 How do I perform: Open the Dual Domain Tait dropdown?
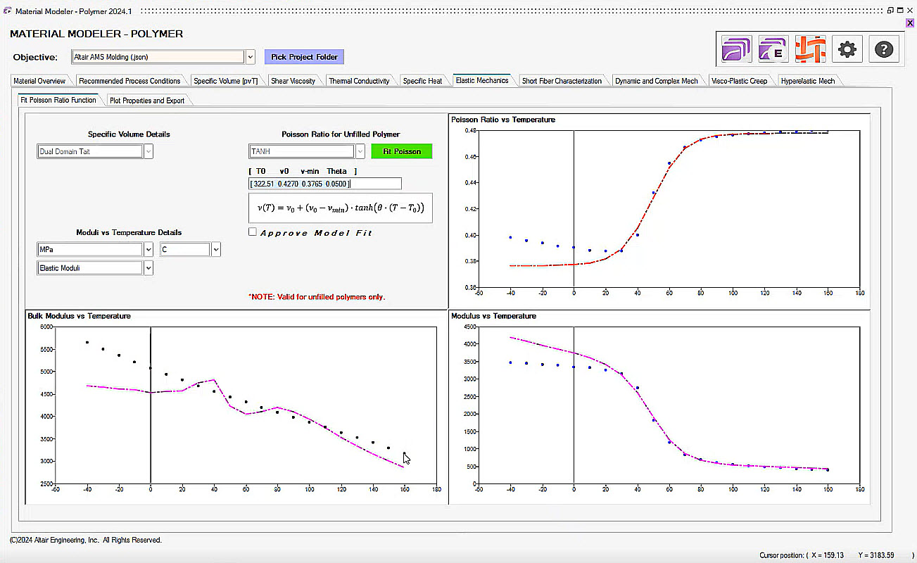click(x=148, y=151)
